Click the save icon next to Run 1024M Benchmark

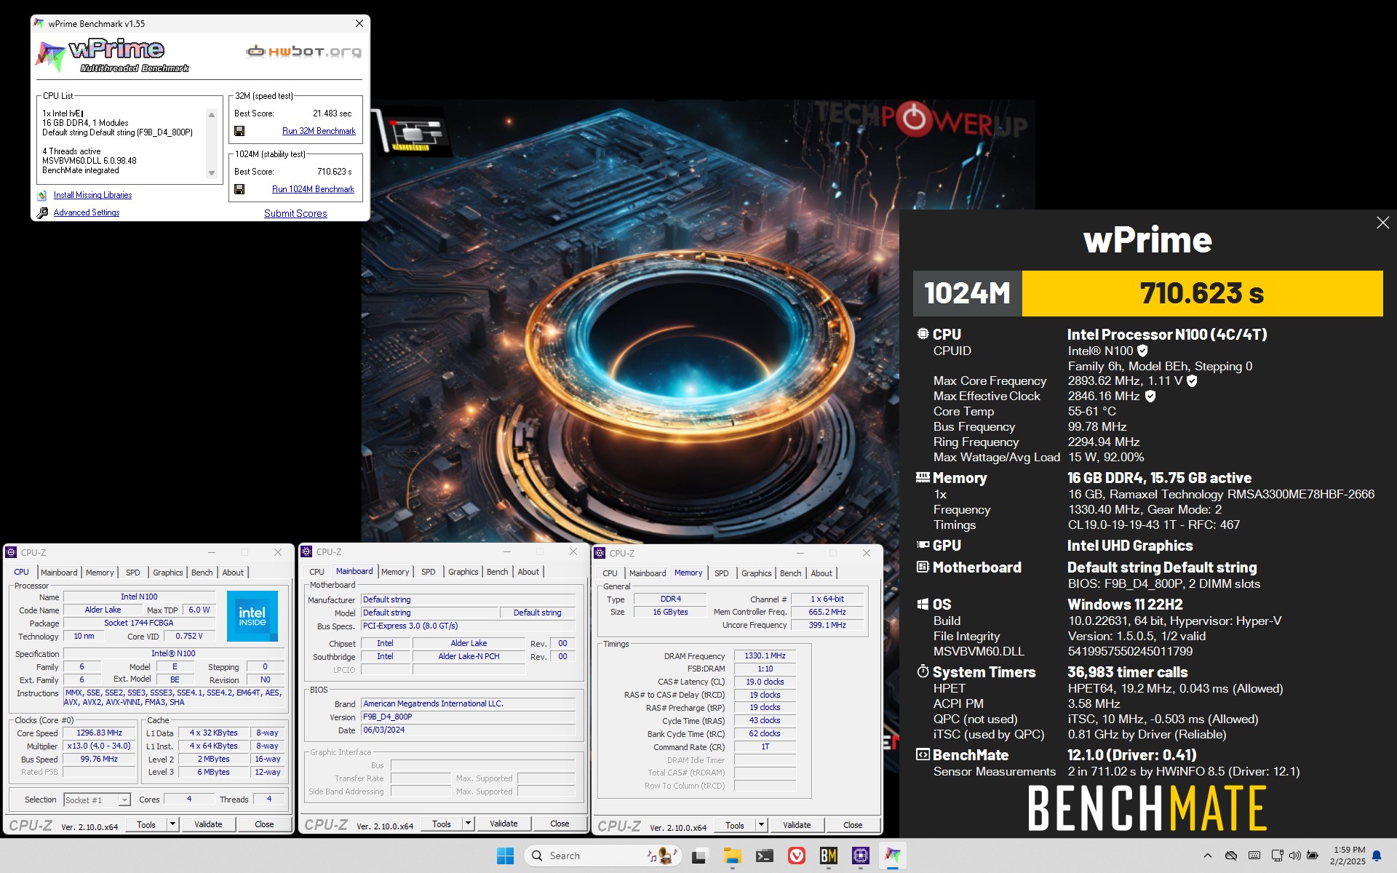tap(239, 189)
